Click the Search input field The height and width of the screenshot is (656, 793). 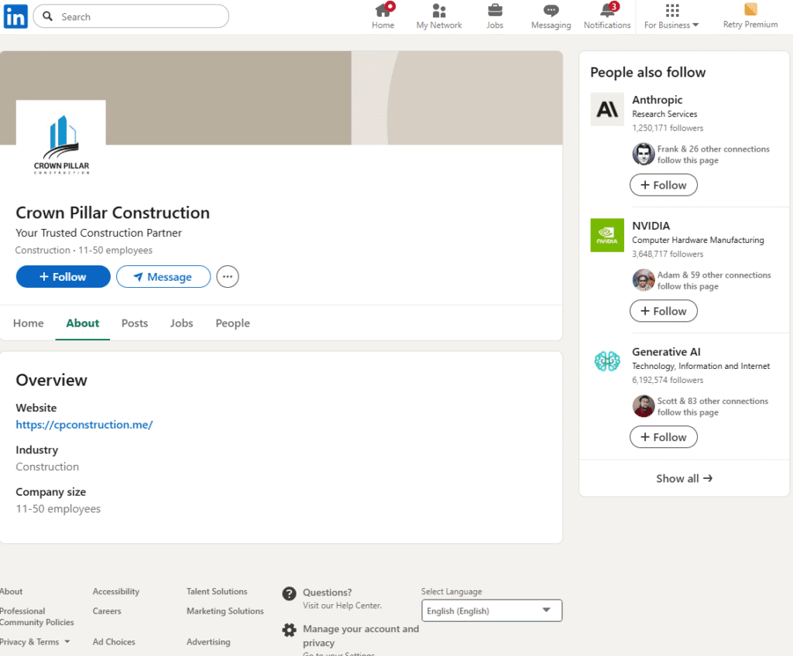coord(139,16)
